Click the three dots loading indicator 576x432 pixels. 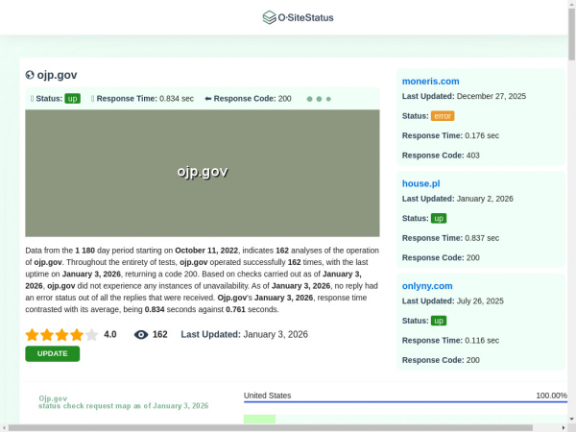click(319, 99)
